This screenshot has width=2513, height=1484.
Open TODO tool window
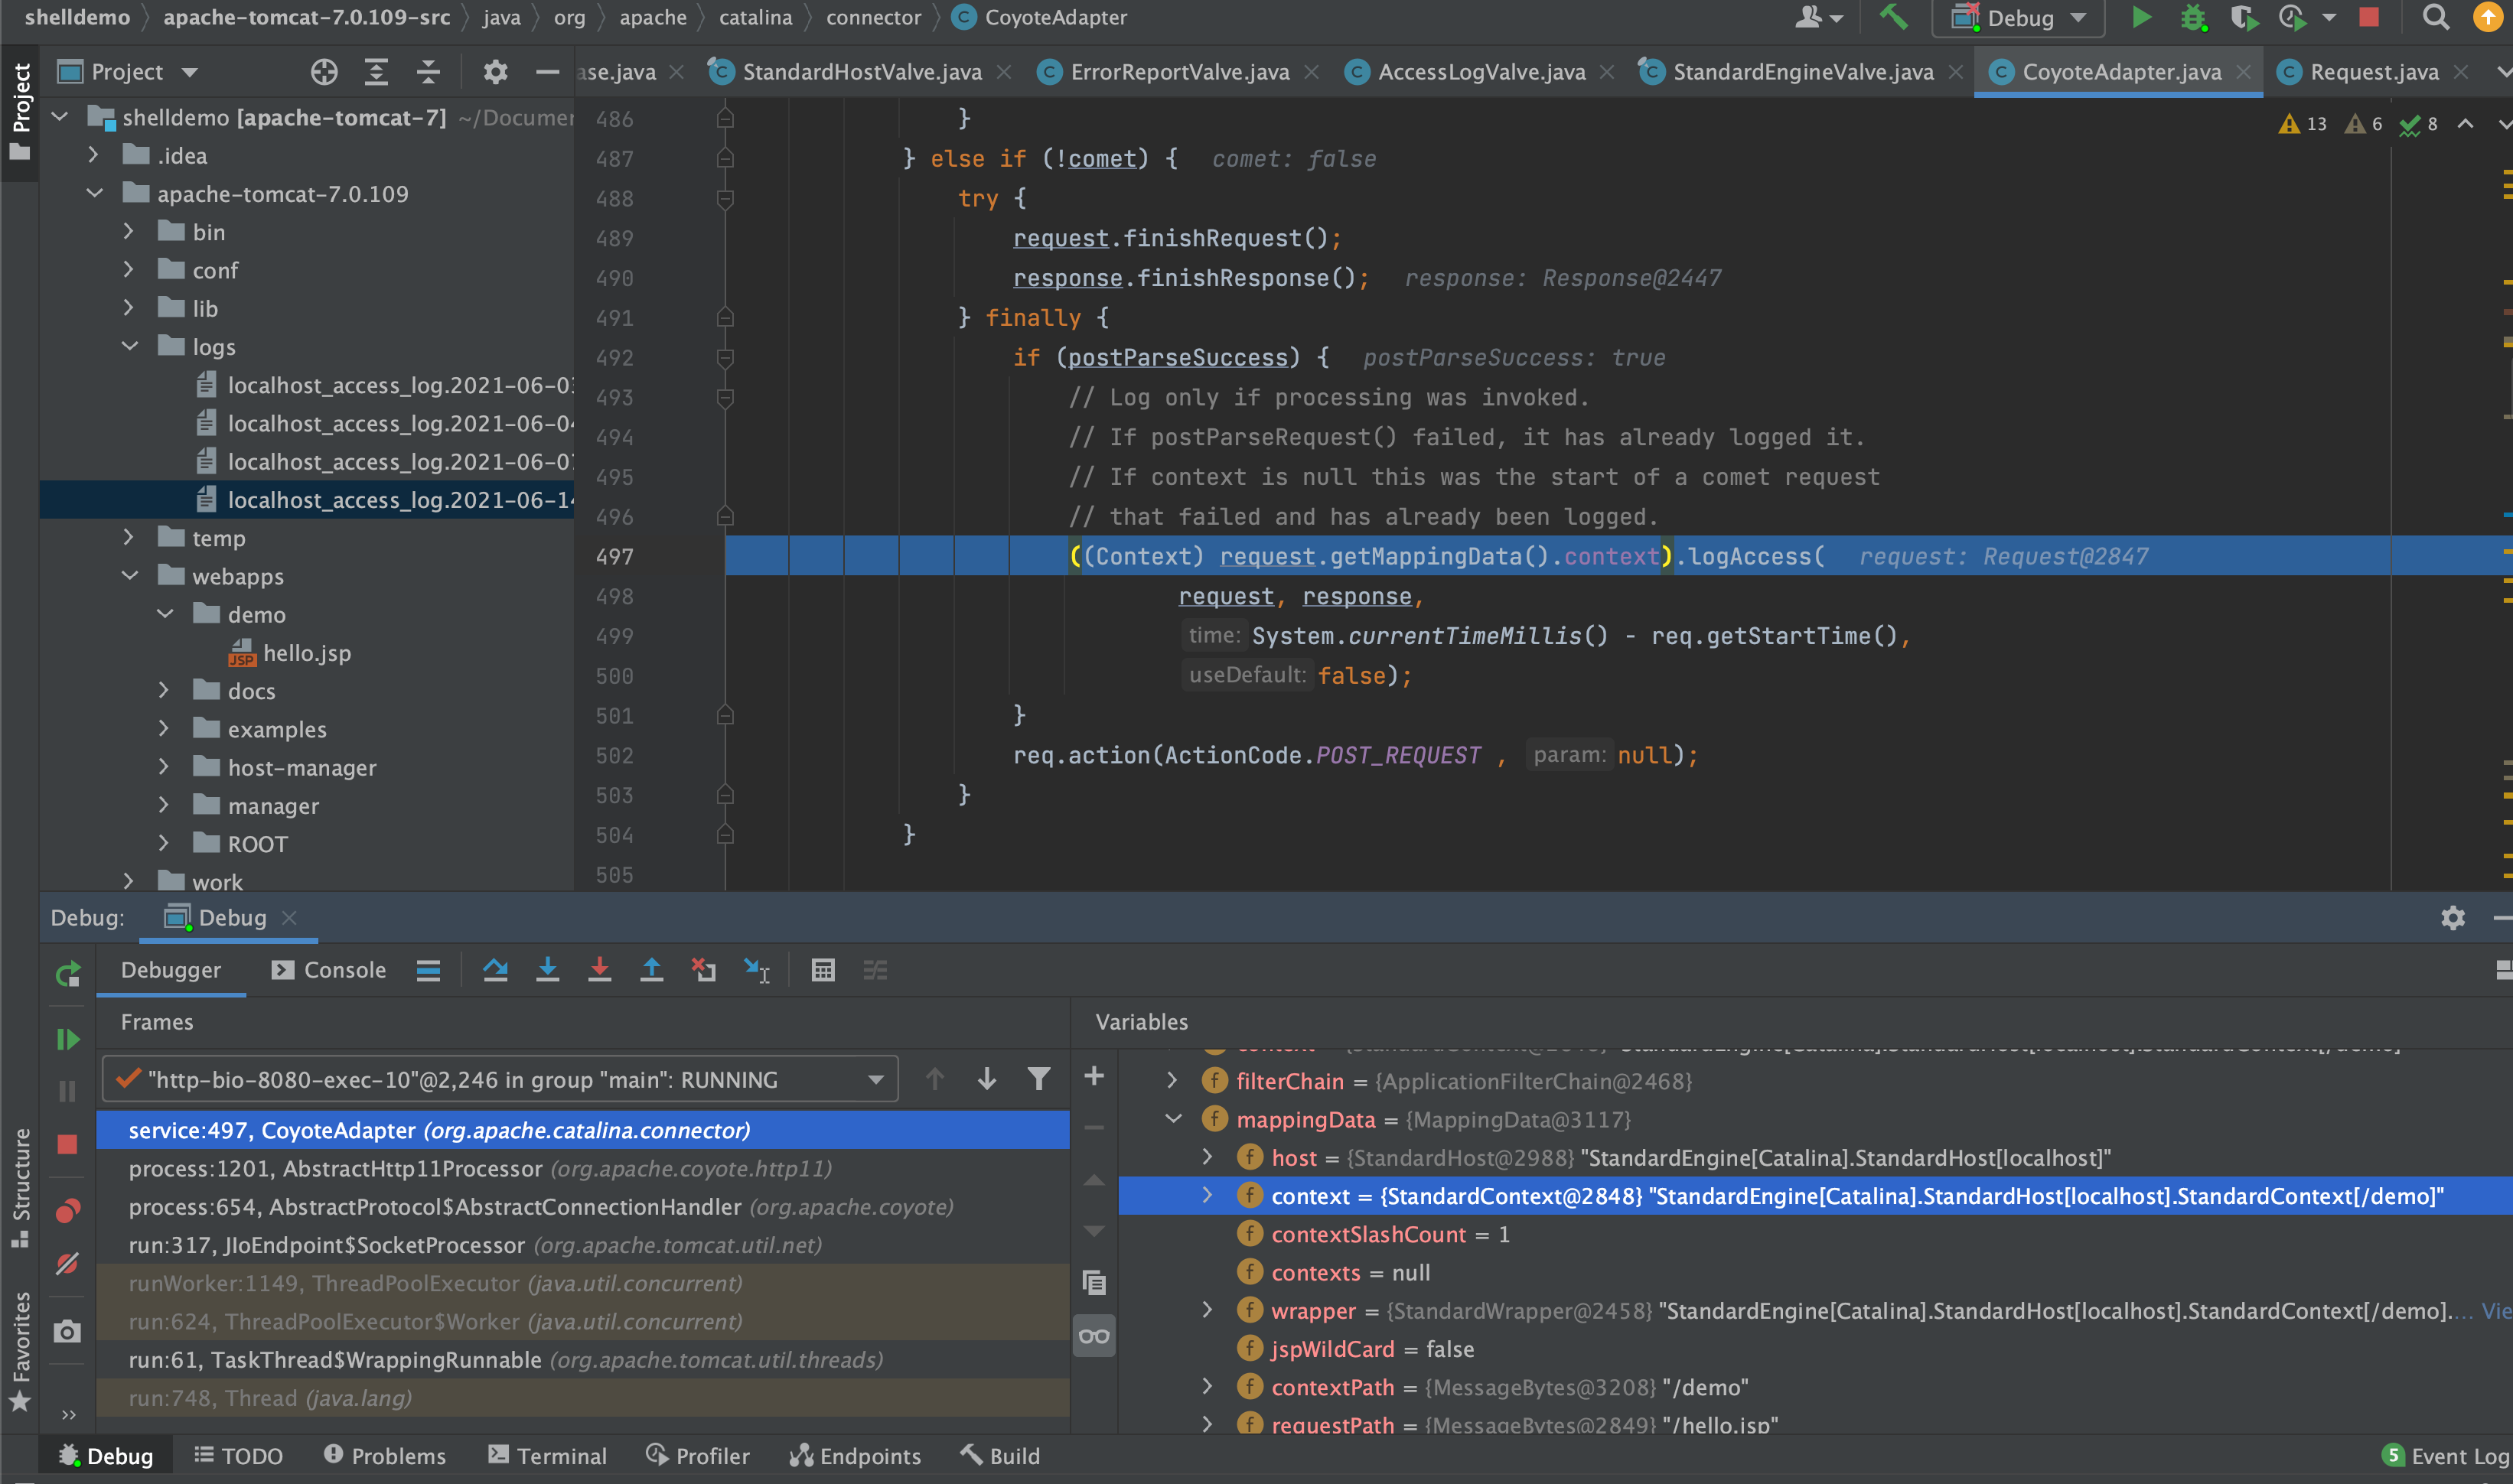pyautogui.click(x=238, y=1456)
